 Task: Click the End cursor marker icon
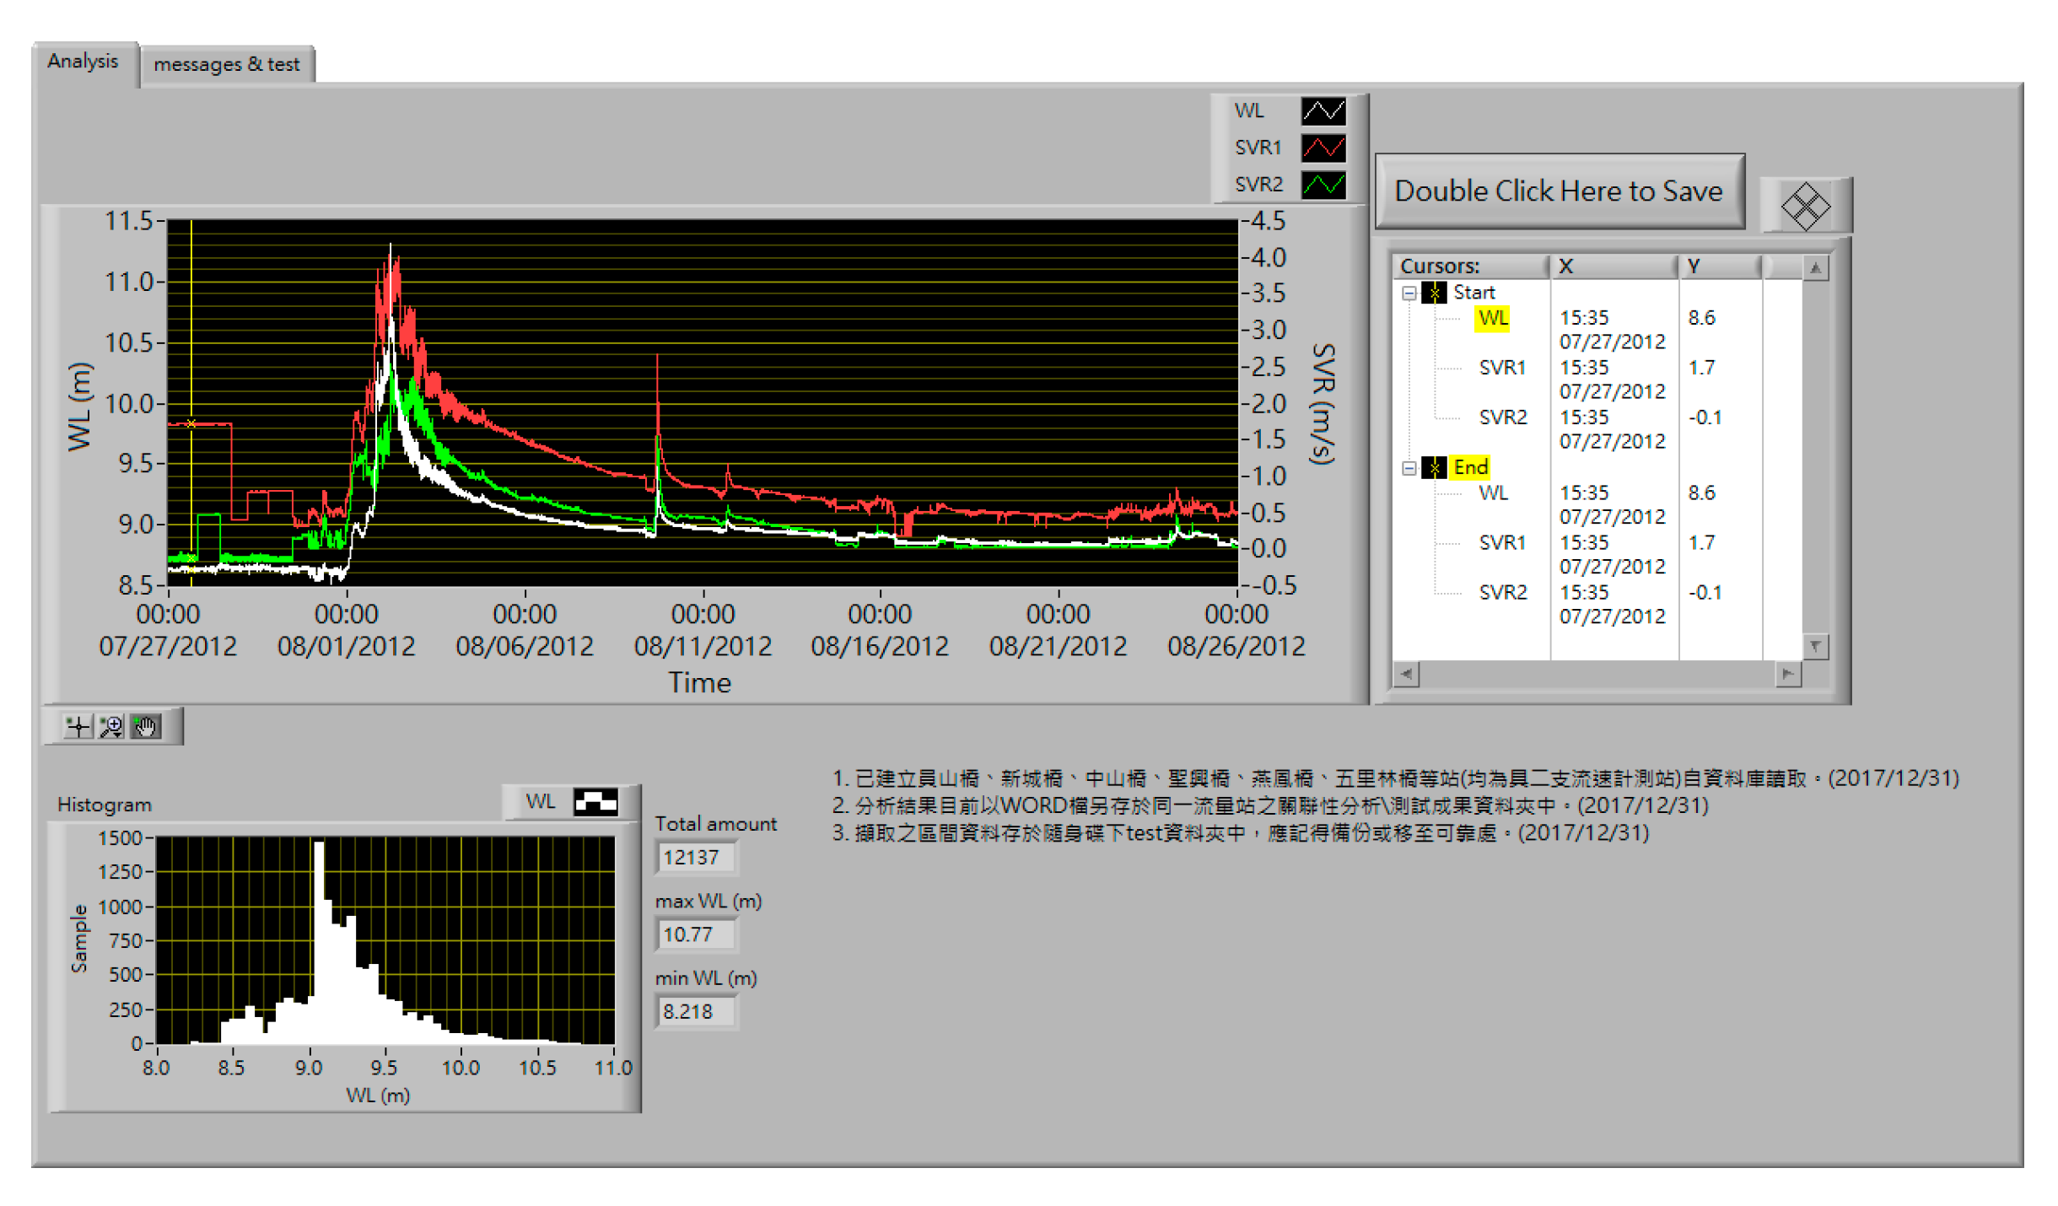[1433, 467]
